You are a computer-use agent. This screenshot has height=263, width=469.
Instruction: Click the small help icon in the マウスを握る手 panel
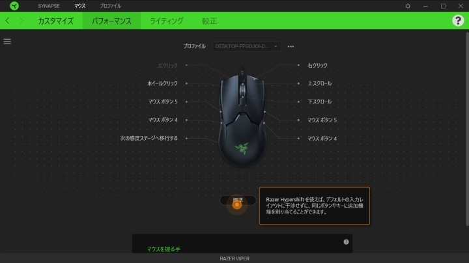pyautogui.click(x=346, y=242)
